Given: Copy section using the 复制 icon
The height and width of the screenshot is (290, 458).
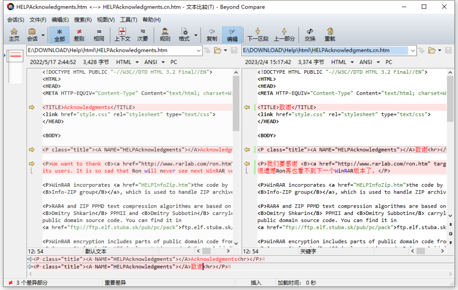Looking at the screenshot, I should [x=212, y=34].
